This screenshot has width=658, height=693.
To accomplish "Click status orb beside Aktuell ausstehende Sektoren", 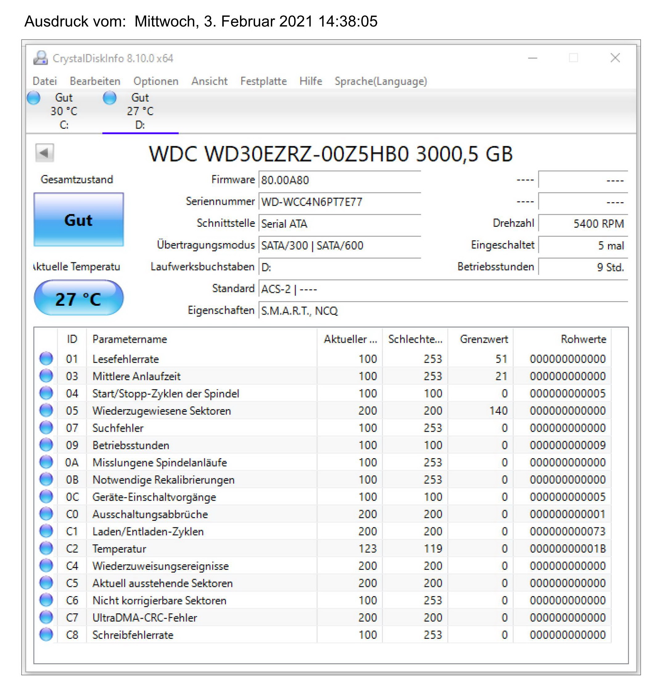I will click(46, 583).
